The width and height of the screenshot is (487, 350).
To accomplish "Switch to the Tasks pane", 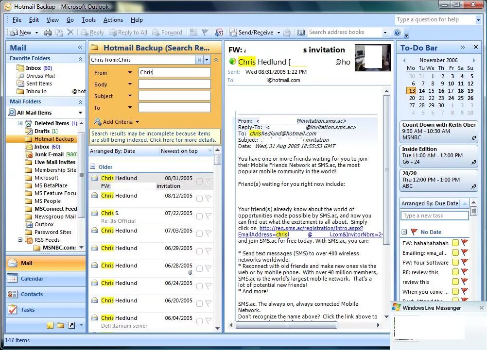I will pyautogui.click(x=46, y=310).
